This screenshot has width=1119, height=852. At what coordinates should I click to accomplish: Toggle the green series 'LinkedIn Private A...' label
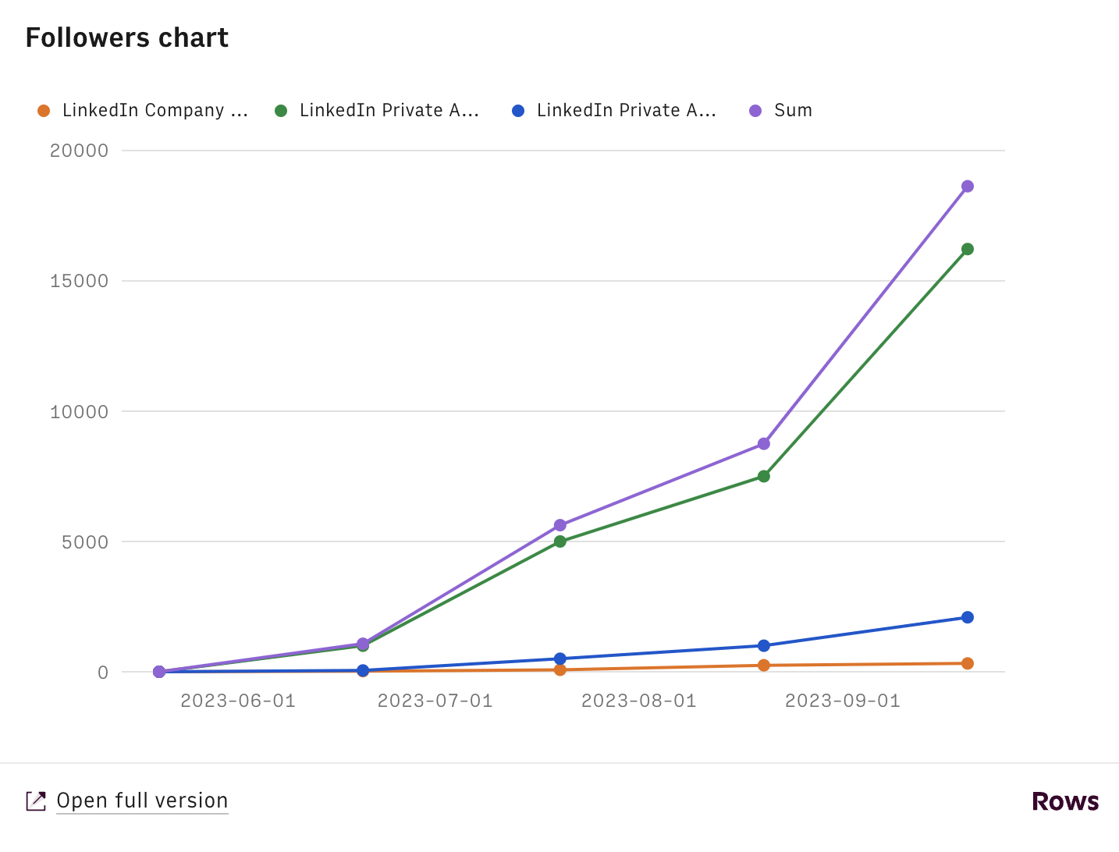(x=389, y=111)
